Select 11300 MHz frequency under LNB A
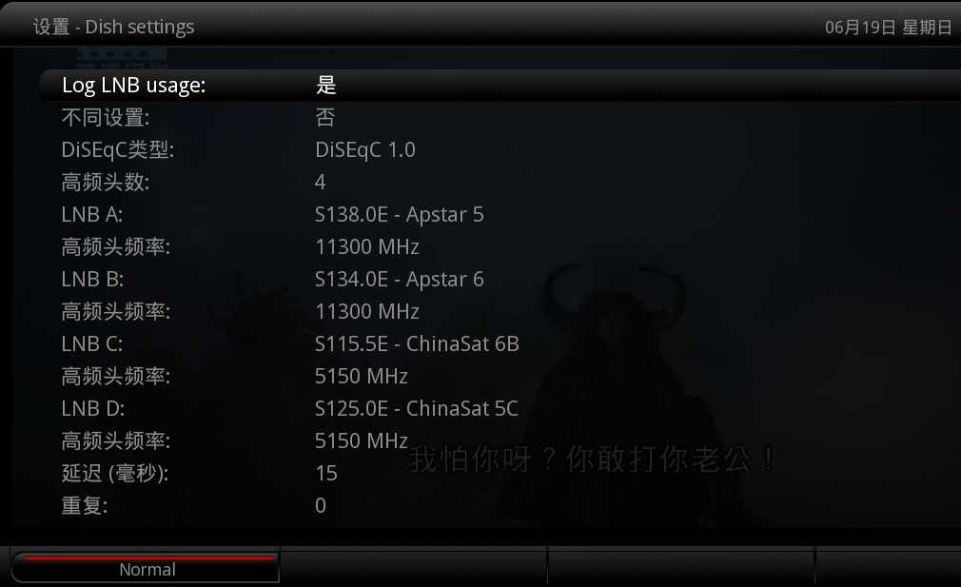 pyautogui.click(x=500, y=247)
